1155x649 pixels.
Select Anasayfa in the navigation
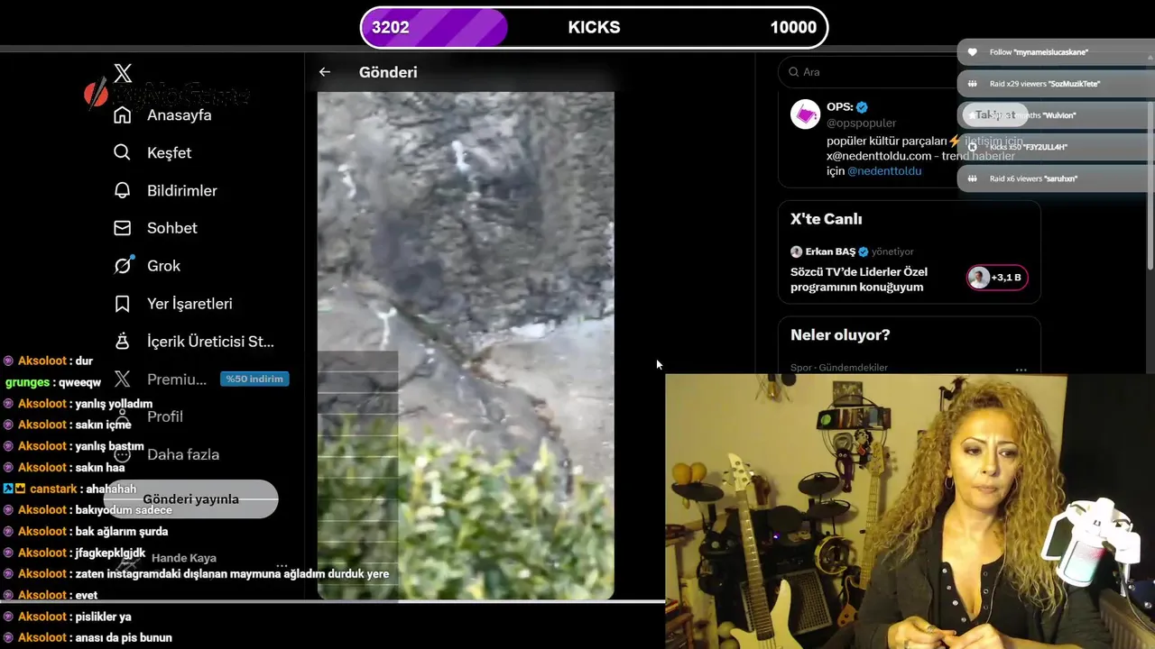180,115
